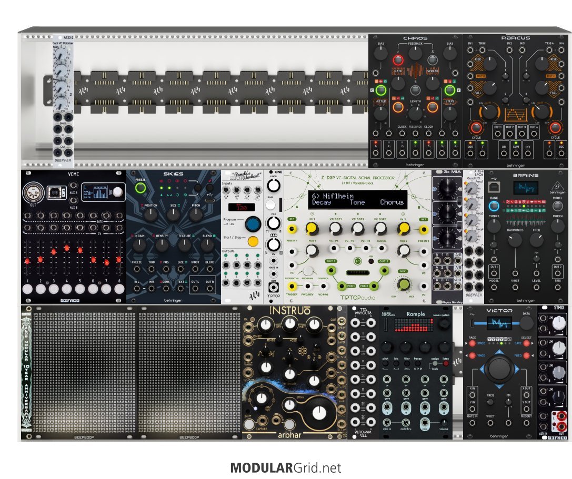Click the Tiptop Audio logo on Z-DSP
The image size is (572, 479).
358,298
